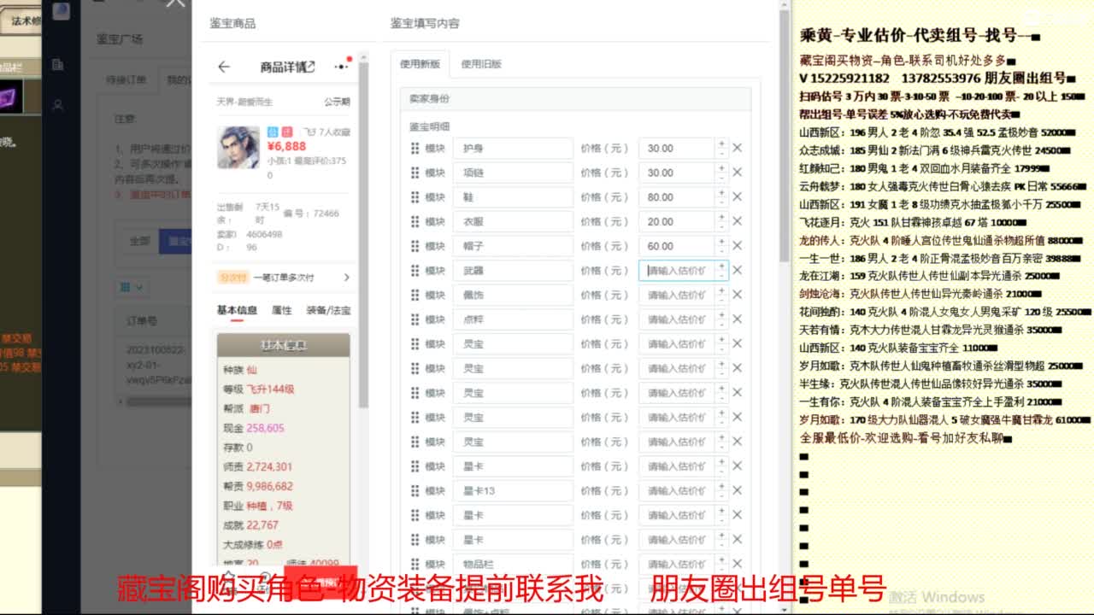This screenshot has height=615, width=1094.
Task: Click the drag handle of the 武器 row
Action: (x=415, y=270)
